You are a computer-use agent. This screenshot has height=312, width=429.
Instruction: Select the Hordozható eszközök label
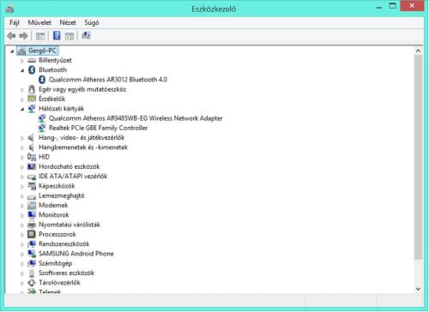tap(69, 166)
